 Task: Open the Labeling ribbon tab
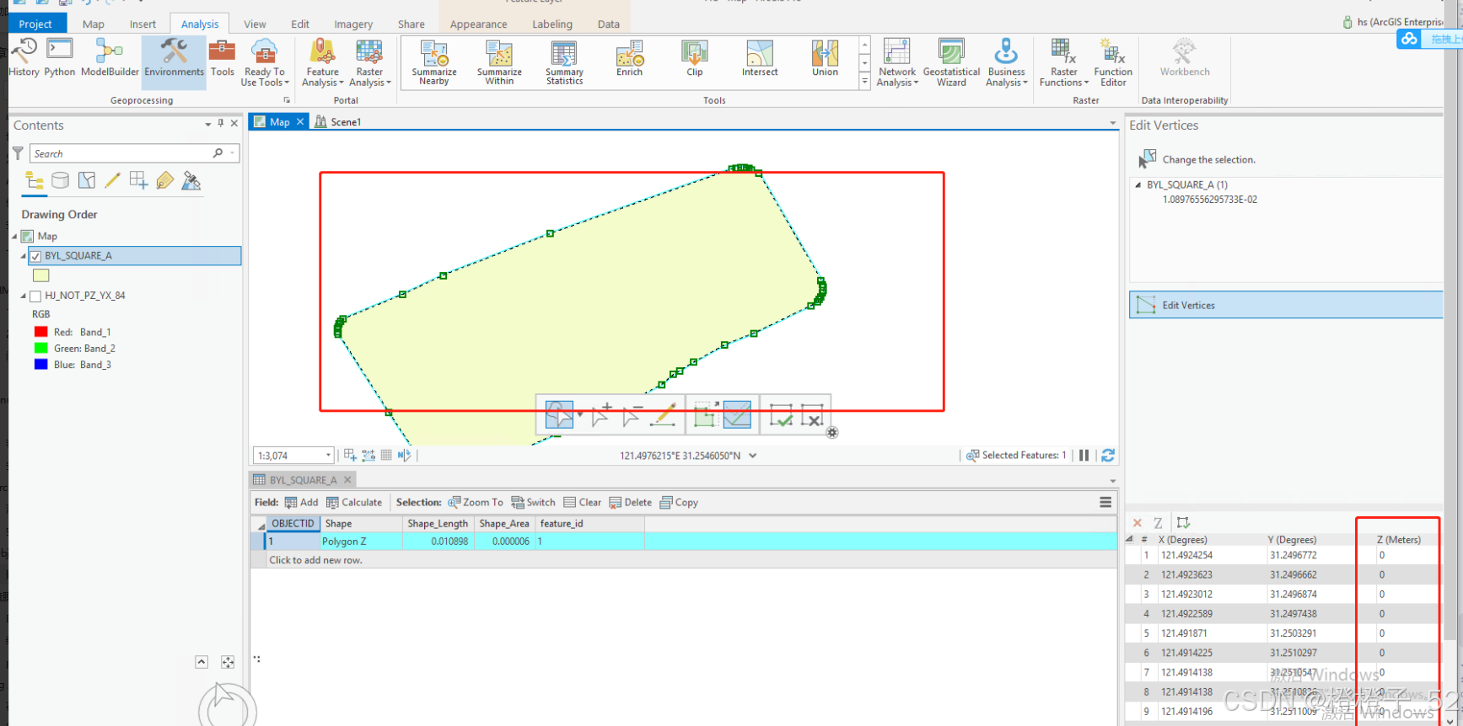[x=552, y=24]
